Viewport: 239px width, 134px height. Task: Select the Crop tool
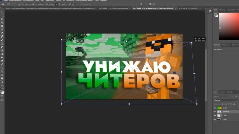pyautogui.click(x=2, y=26)
